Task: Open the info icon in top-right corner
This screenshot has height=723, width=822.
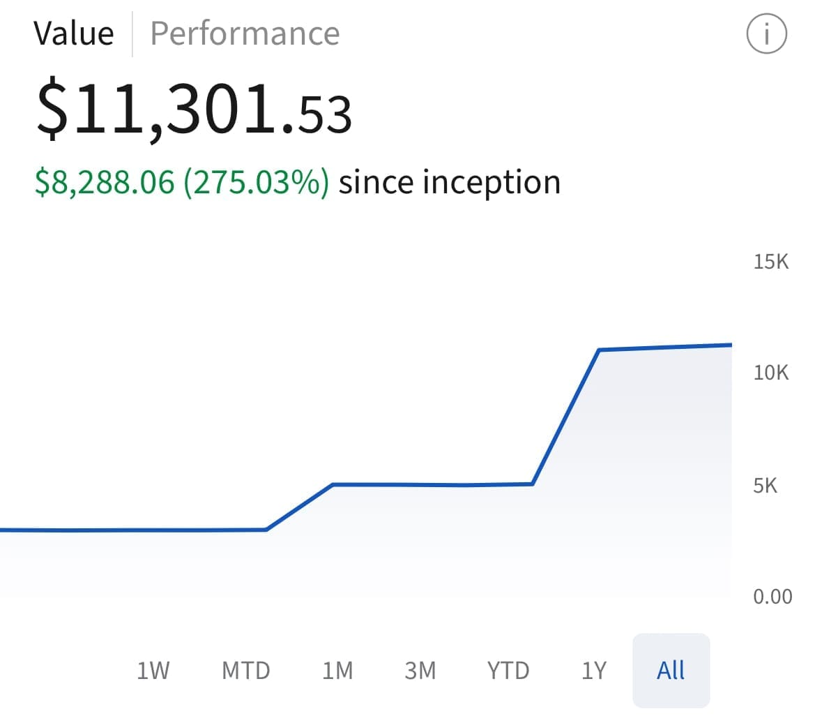Action: [x=766, y=34]
